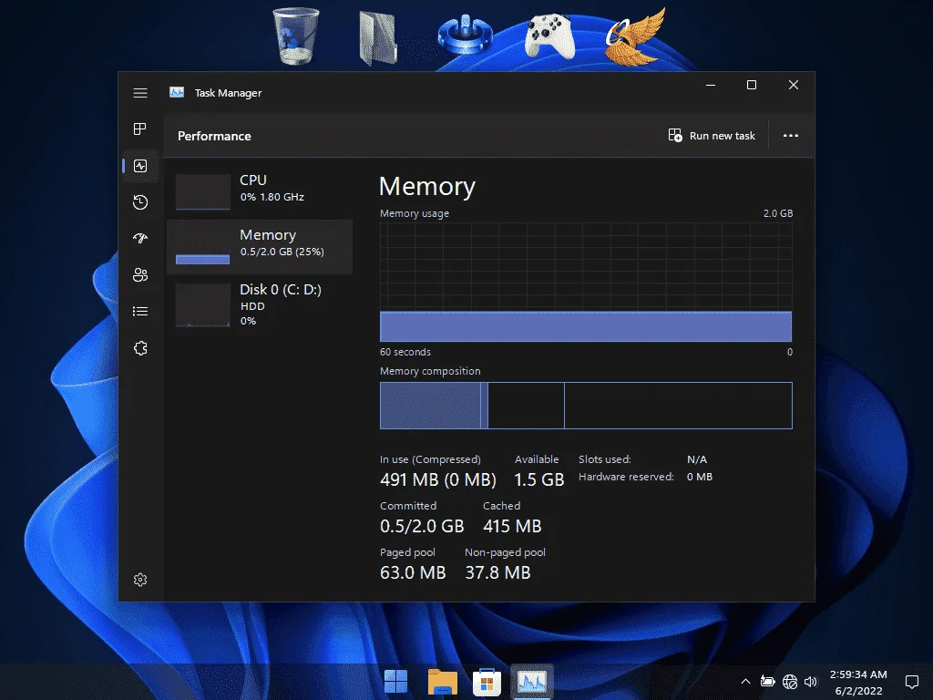Click the "1.5 GB" available value
Viewport: 933px width, 700px height.
[539, 479]
